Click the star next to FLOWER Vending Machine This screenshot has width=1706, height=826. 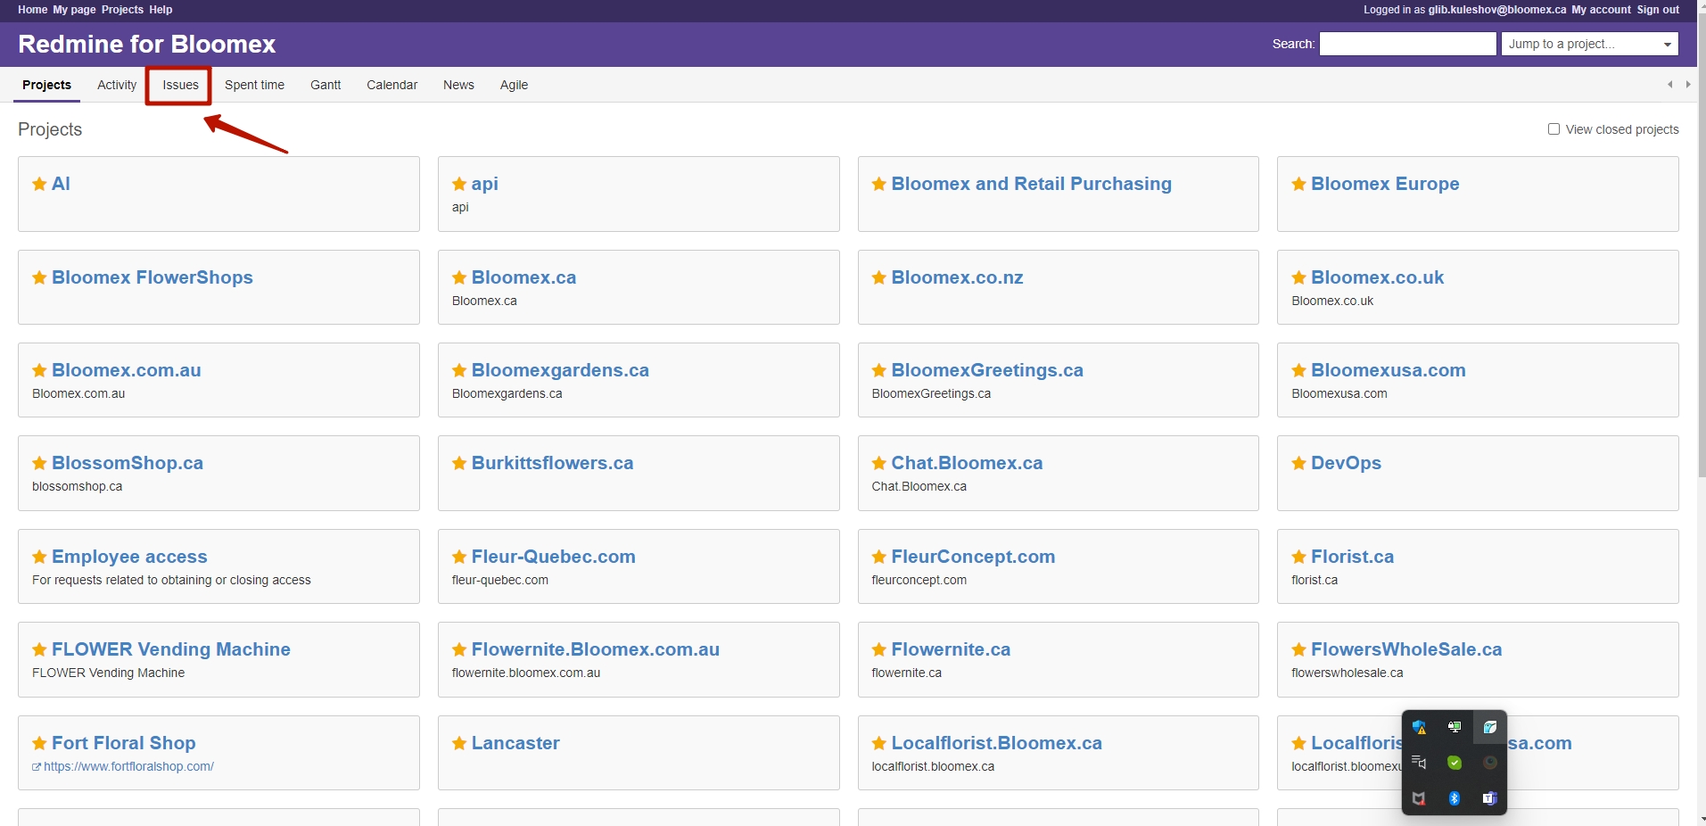39,649
